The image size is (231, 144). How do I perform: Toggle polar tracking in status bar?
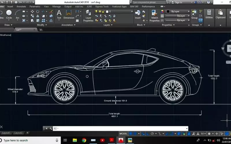tap(152, 134)
